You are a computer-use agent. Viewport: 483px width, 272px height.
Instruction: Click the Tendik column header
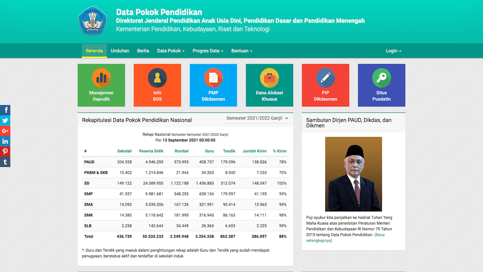tap(229, 151)
